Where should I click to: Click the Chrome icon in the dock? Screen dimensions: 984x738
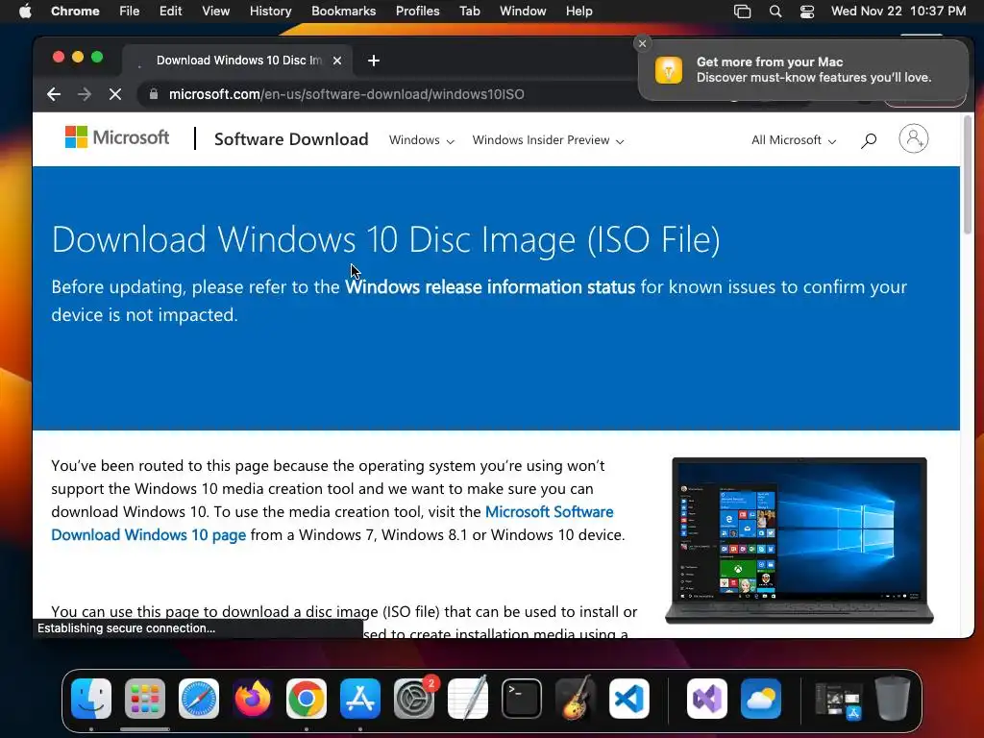(x=307, y=698)
